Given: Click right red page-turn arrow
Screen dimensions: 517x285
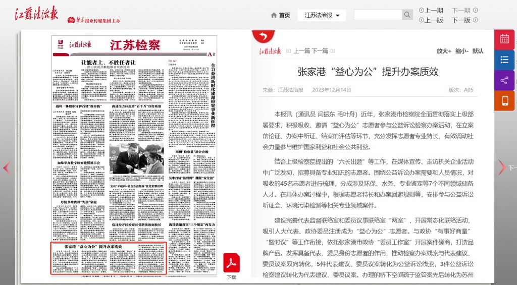Looking at the screenshot, I should pyautogui.click(x=501, y=167).
